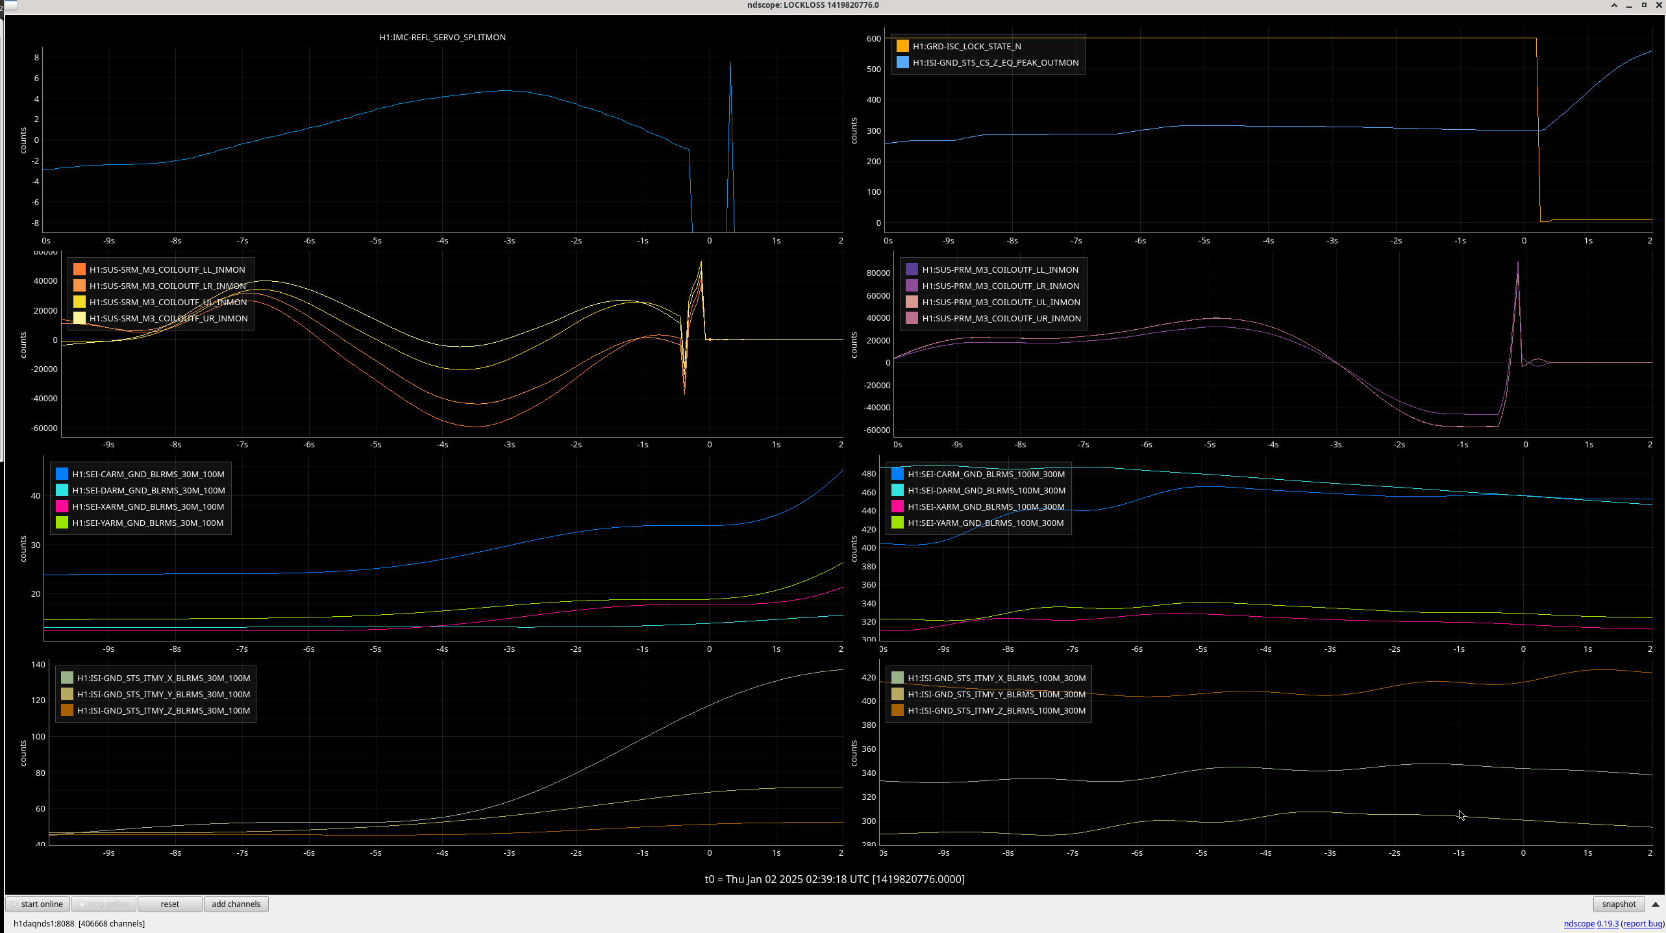Click ITMY_X_BLRMS_30M_100M legend swatch

click(67, 678)
